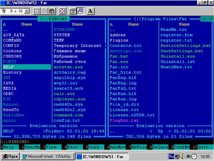The image size is (214, 161).
Task: Click 8 Delete function key
Action: click(x=159, y=147)
